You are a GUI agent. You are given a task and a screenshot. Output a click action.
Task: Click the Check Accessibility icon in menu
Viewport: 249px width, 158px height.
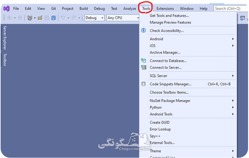pyautogui.click(x=144, y=30)
